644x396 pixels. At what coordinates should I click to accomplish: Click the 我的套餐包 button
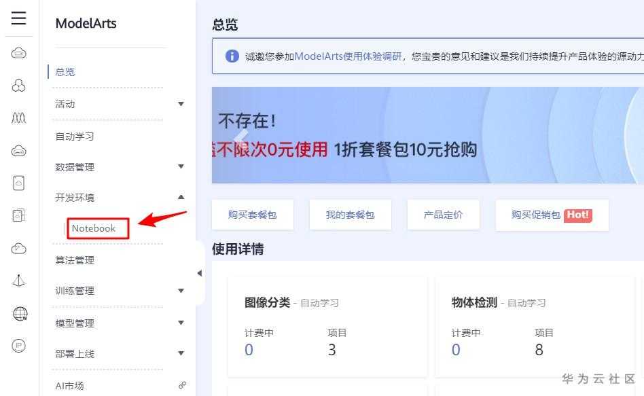pos(351,215)
